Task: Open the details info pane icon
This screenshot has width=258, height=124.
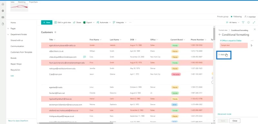Action: [x=248, y=22]
